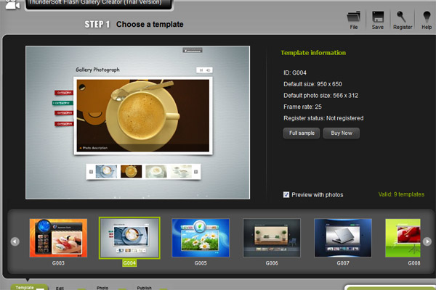Image resolution: width=436 pixels, height=290 pixels.
Task: Click the 'Valid: 9 templates' text
Action: point(401,194)
